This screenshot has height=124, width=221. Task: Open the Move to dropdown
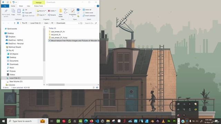(x=41, y=11)
